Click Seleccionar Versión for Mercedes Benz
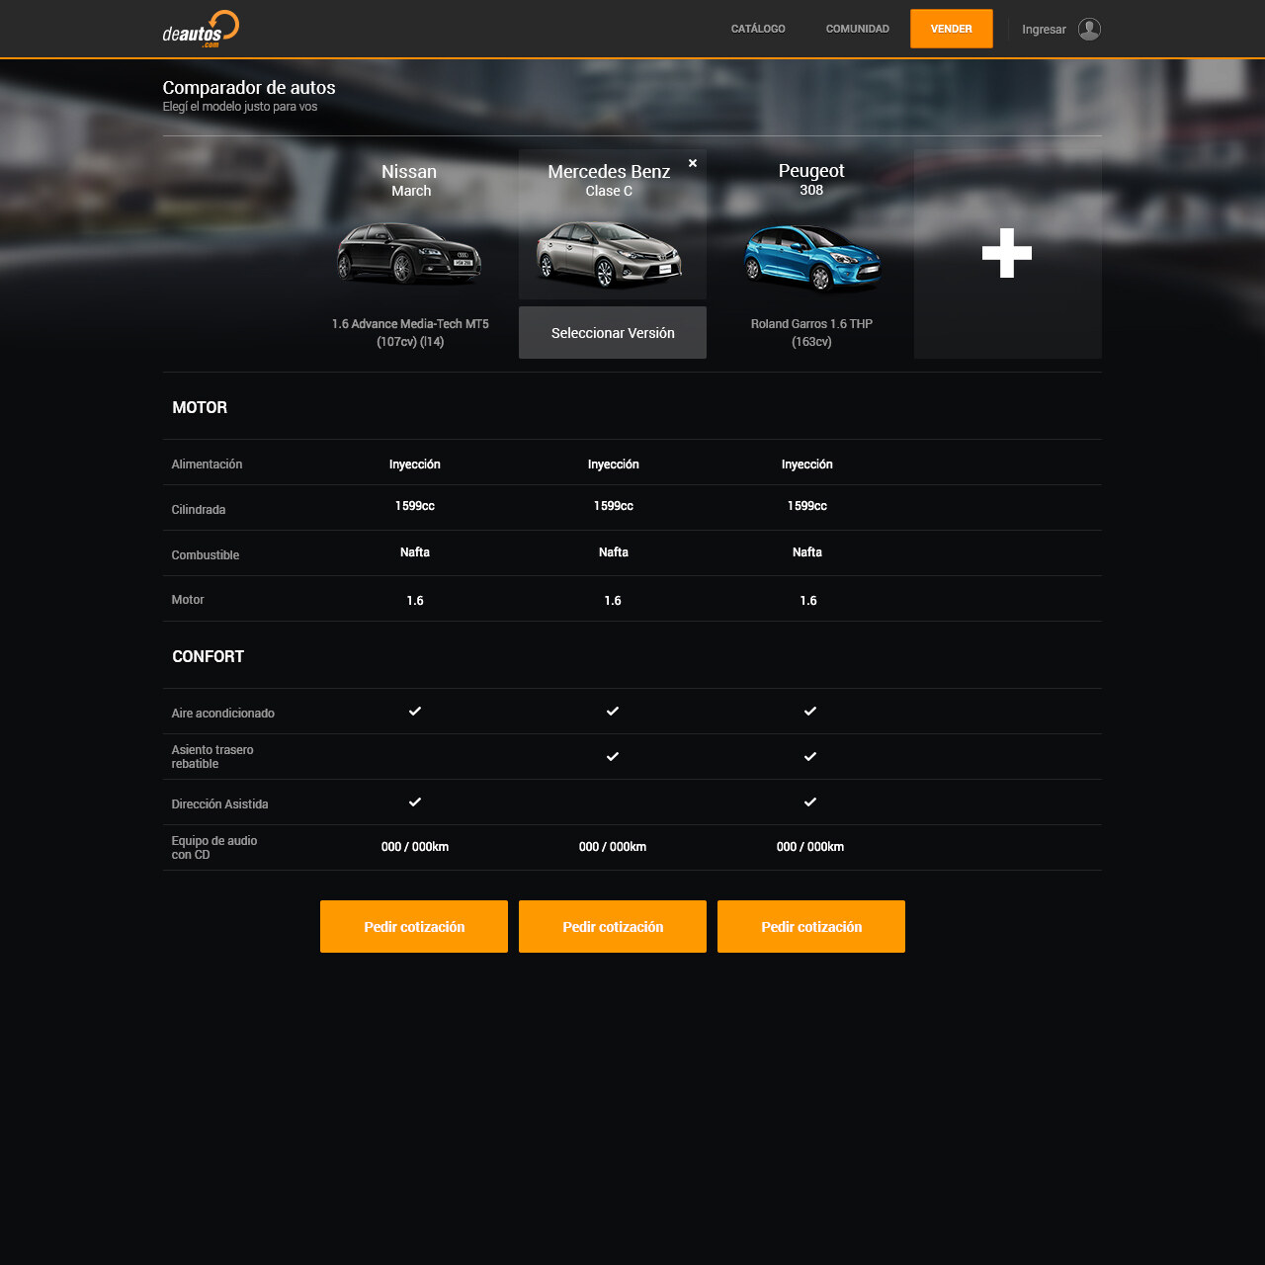Screen dimensions: 1265x1265 pos(613,333)
